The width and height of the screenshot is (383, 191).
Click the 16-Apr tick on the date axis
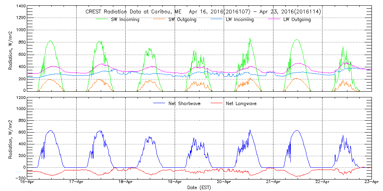(x=27, y=182)
